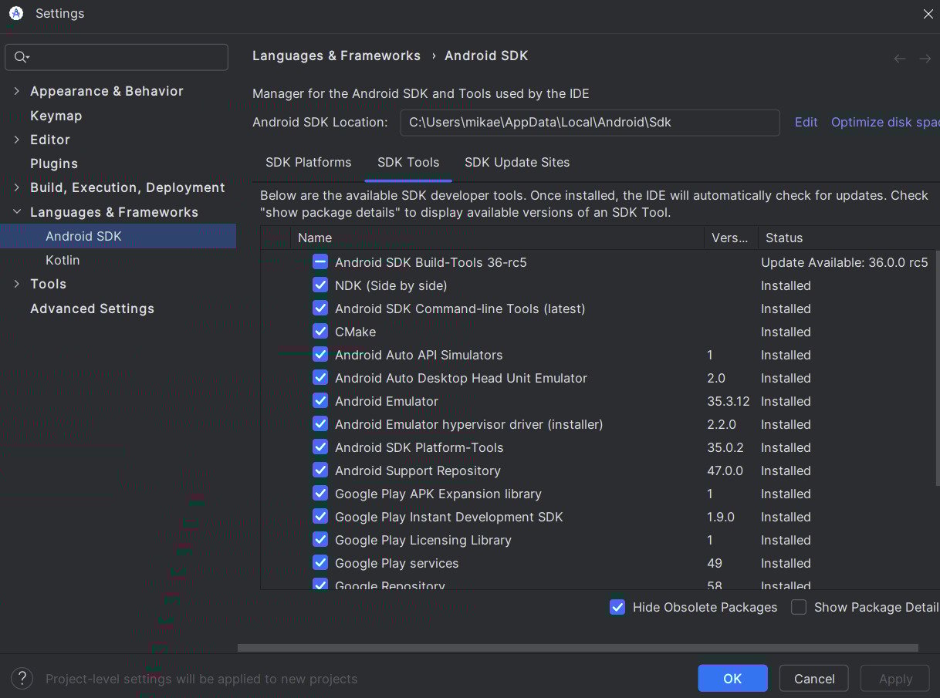Uncheck Android Auto Desktop Head Unit Emulator
The width and height of the screenshot is (940, 698).
point(320,378)
